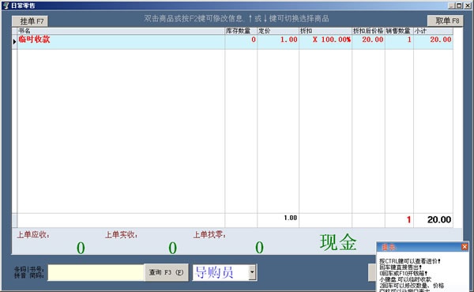Click the footer 定价 sum 1.00
Image resolution: width=474 pixels, height=292 pixels.
click(x=290, y=218)
